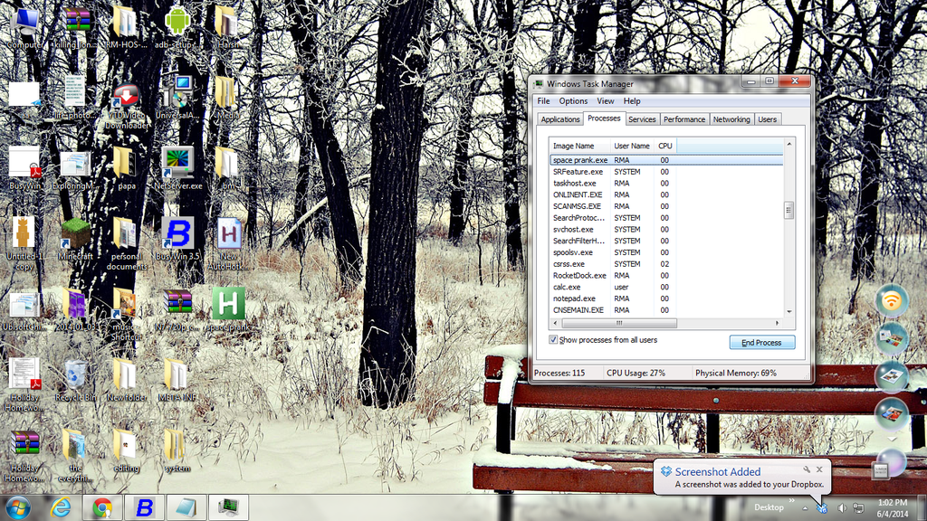Sort by CPU column header
Viewport: 927px width, 521px height.
coord(665,146)
